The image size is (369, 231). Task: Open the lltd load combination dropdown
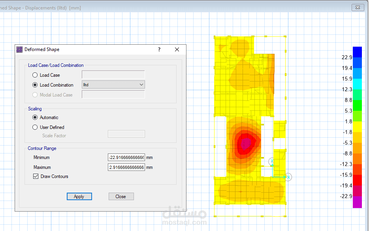[113, 85]
